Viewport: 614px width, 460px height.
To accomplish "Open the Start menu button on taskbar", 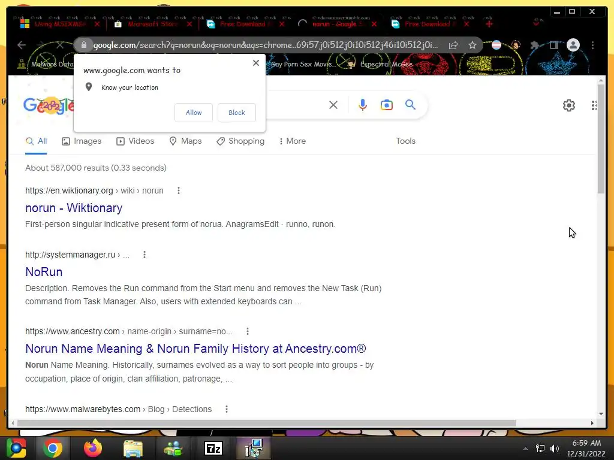I will point(16,448).
